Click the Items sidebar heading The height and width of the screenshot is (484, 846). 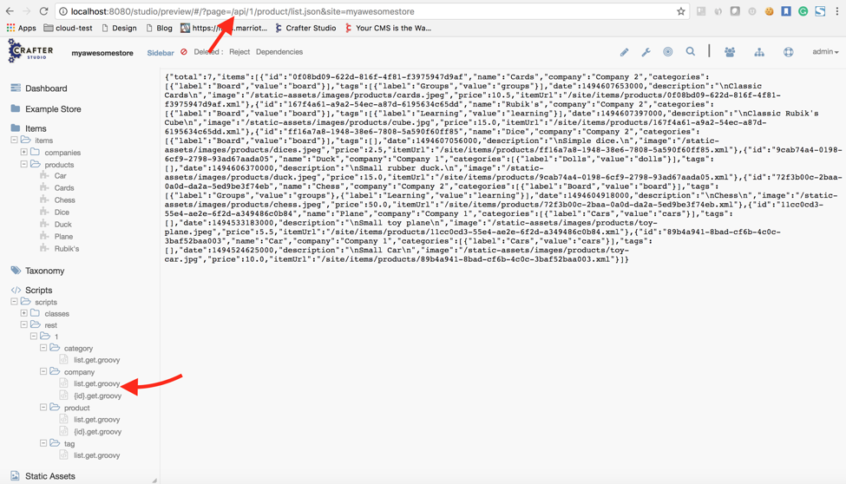click(36, 128)
